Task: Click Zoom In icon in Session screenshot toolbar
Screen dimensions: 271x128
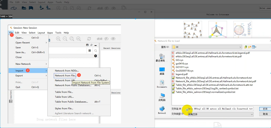Action: coord(58,39)
